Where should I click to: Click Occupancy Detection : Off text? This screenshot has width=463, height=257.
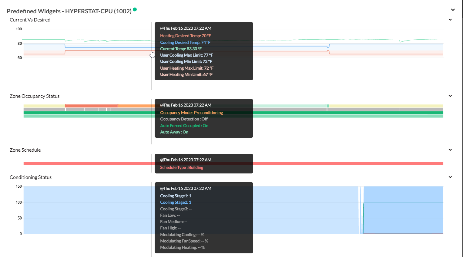click(x=184, y=119)
